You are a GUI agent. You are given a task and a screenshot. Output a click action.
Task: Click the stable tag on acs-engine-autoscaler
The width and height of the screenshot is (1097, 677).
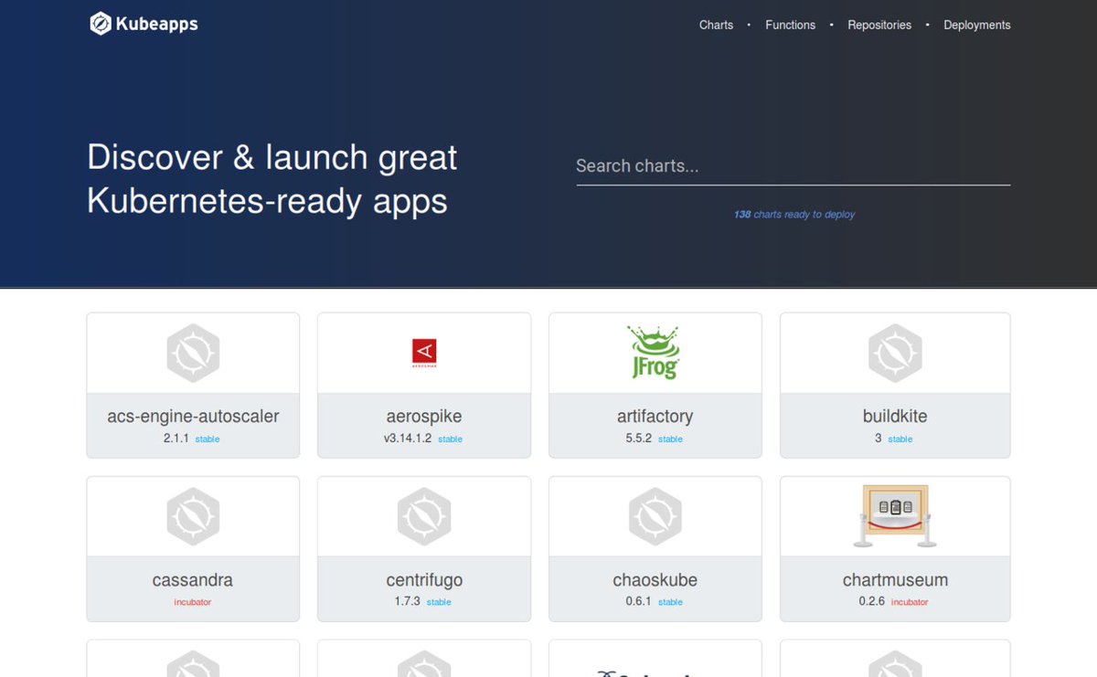(208, 439)
